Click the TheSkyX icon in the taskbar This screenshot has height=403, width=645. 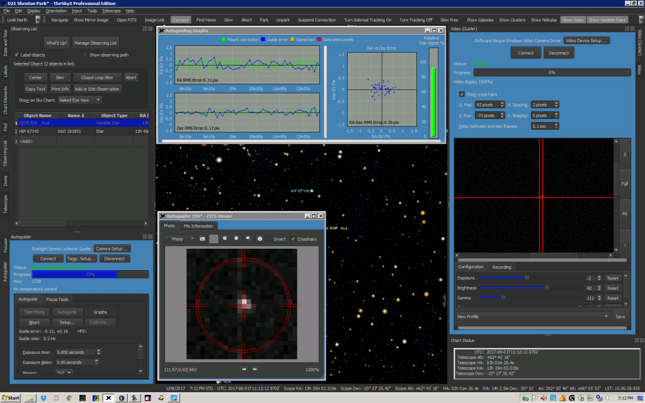click(108, 399)
